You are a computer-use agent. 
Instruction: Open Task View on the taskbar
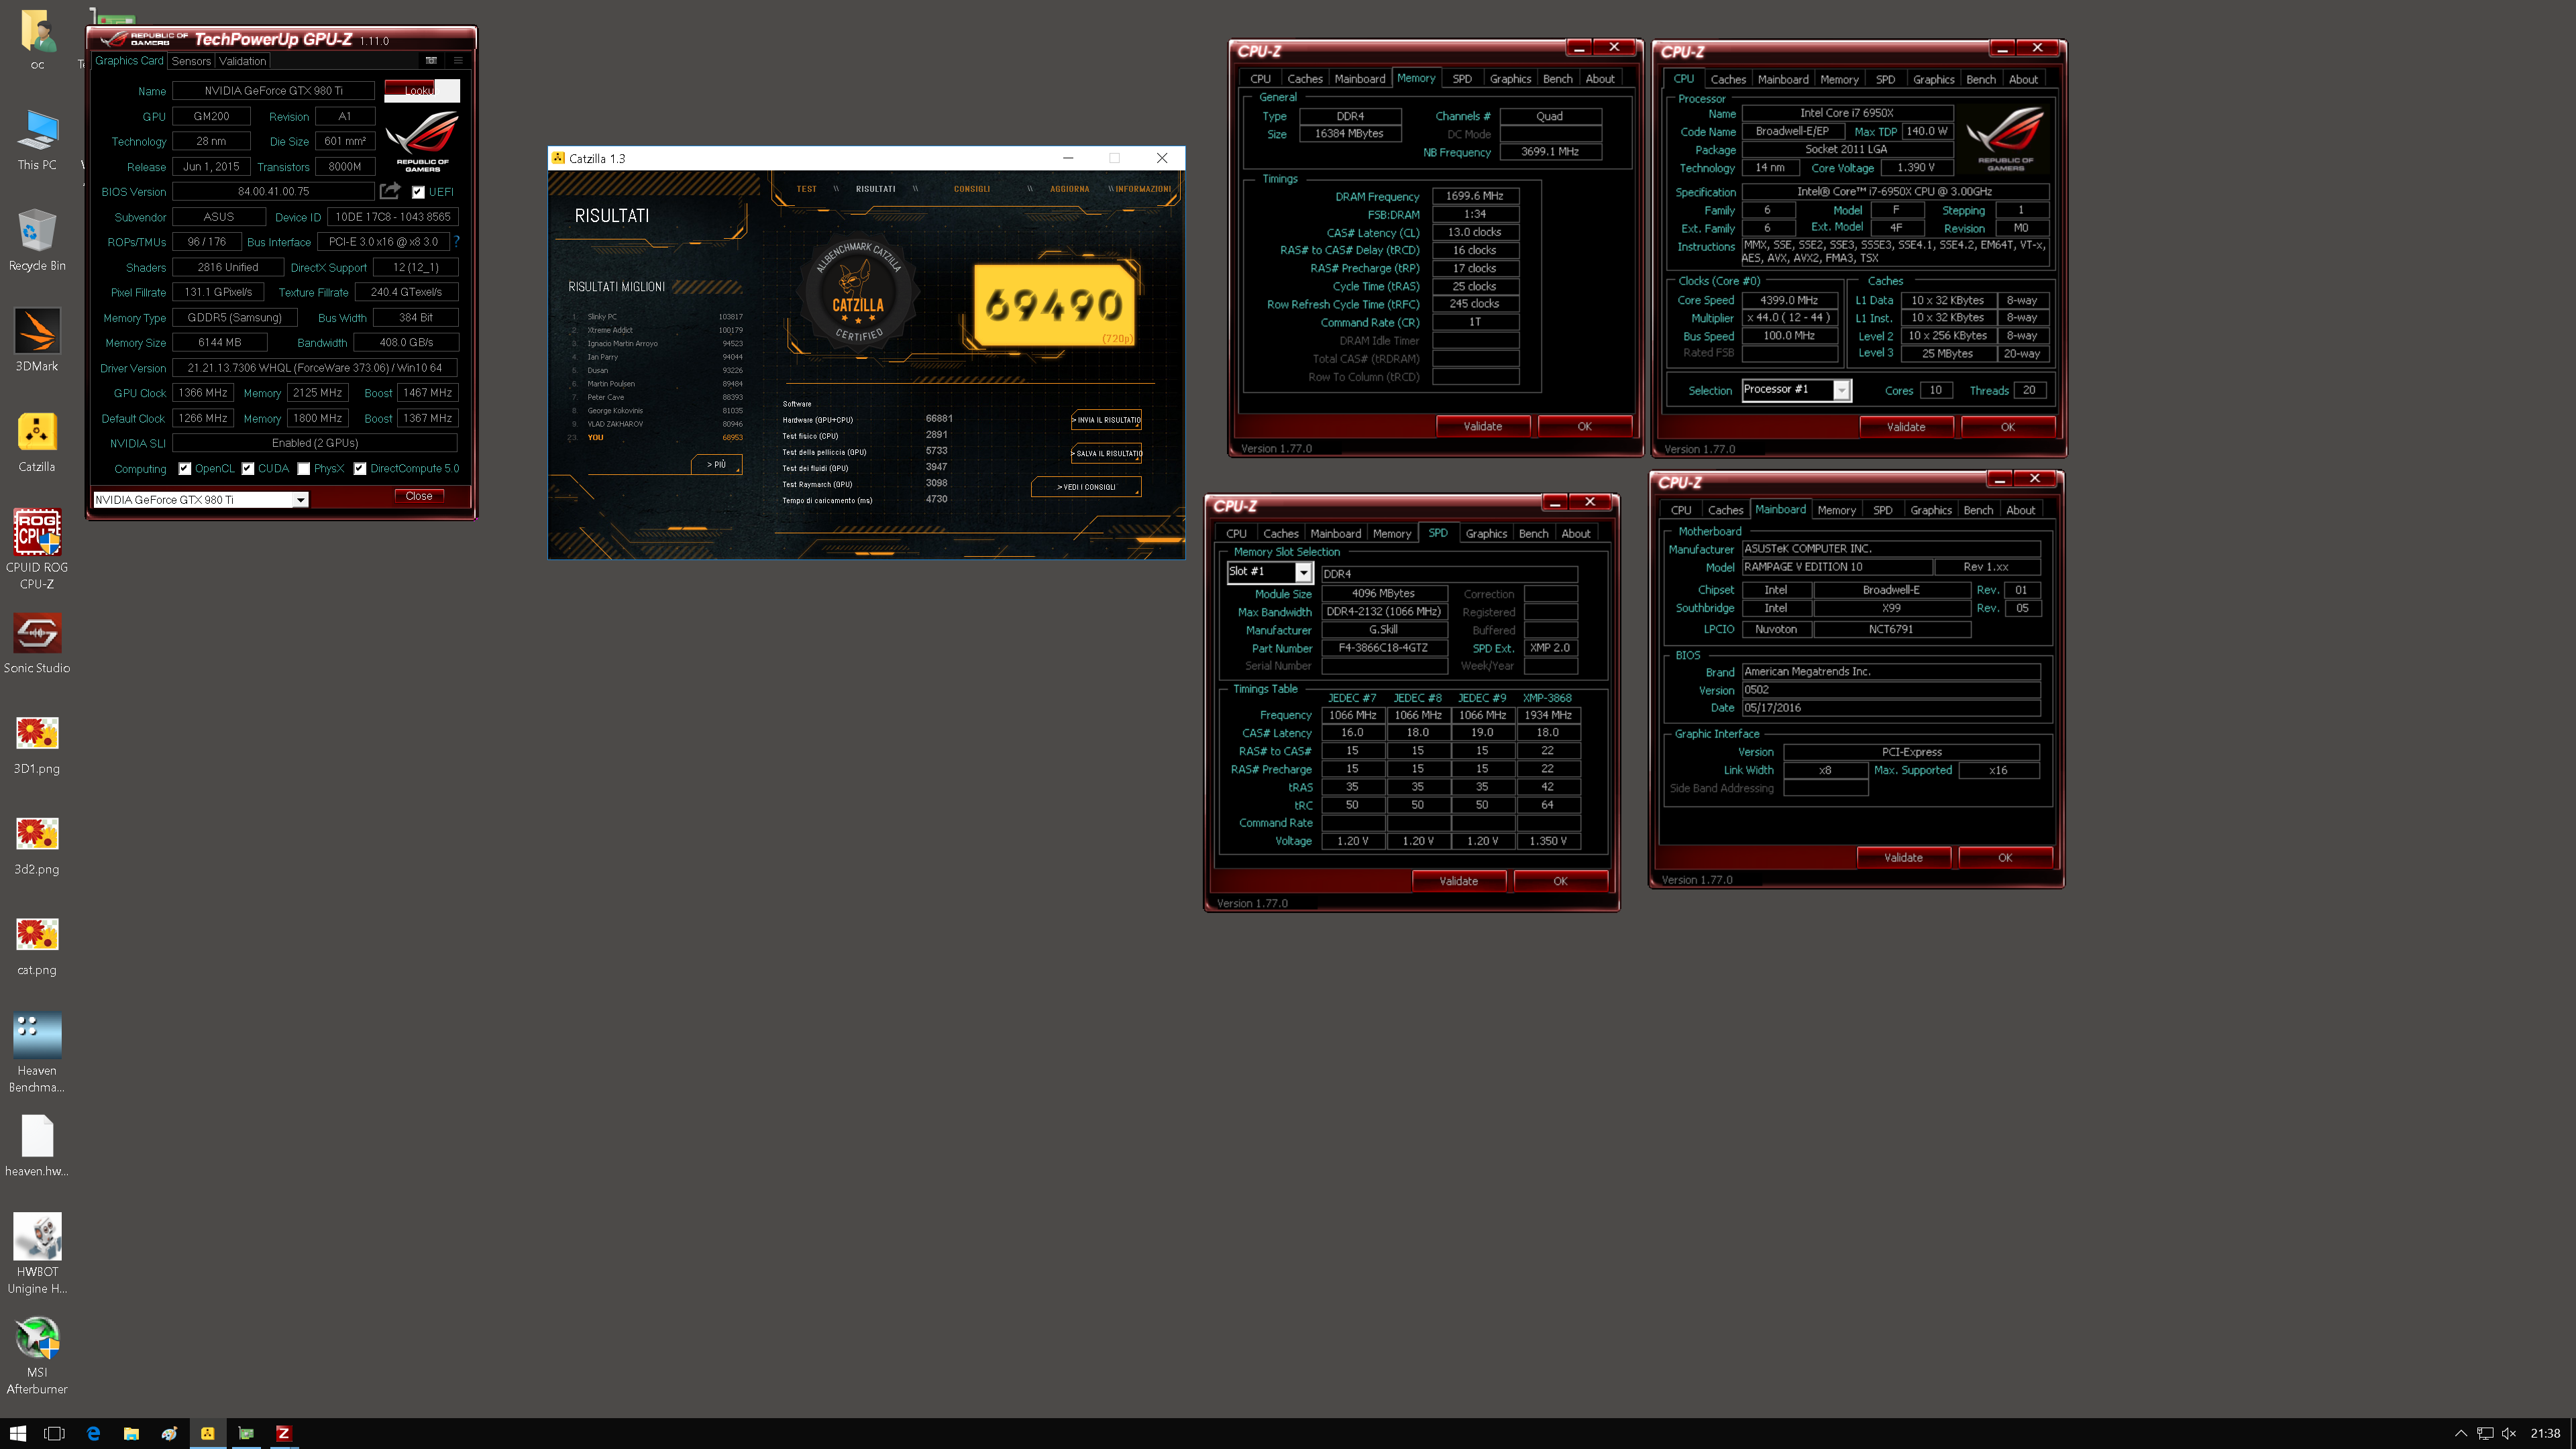pyautogui.click(x=55, y=1433)
